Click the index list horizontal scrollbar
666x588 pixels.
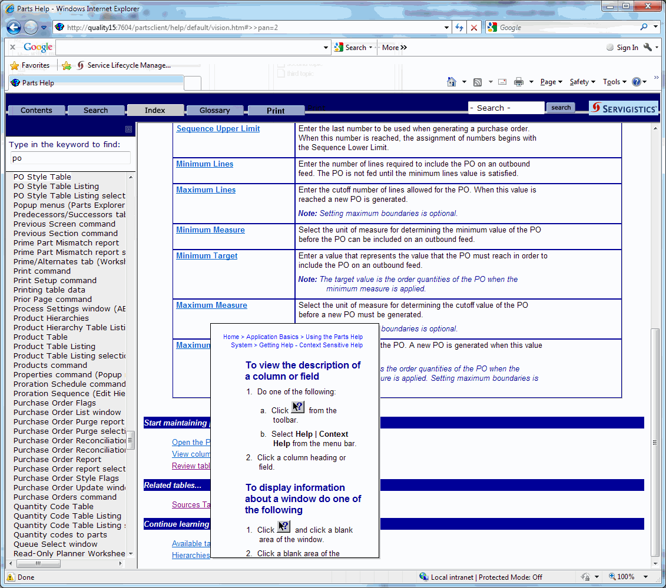pyautogui.click(x=66, y=563)
